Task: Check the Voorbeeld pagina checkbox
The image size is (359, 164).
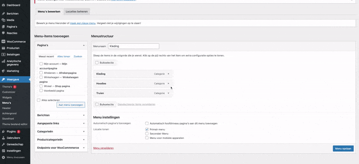Action: pyautogui.click(x=41, y=91)
